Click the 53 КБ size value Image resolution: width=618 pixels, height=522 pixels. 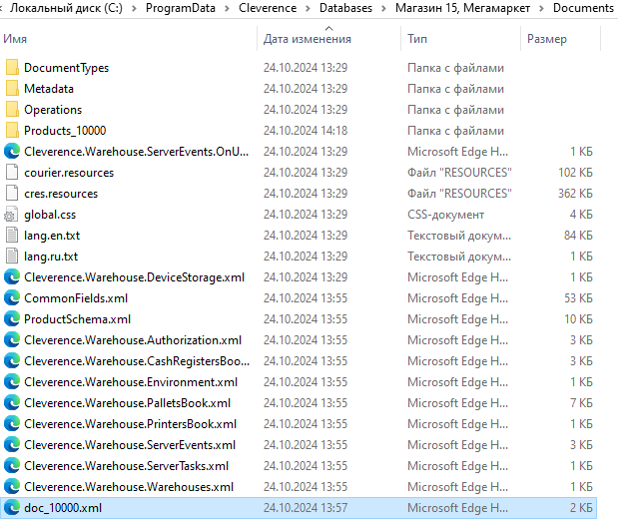(x=578, y=298)
